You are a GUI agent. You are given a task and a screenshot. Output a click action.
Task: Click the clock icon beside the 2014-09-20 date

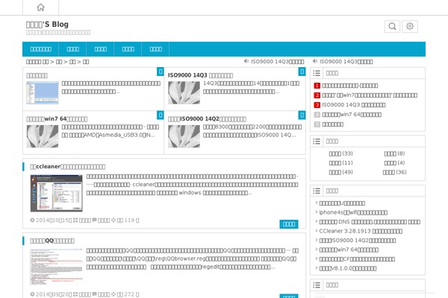[x=32, y=294]
